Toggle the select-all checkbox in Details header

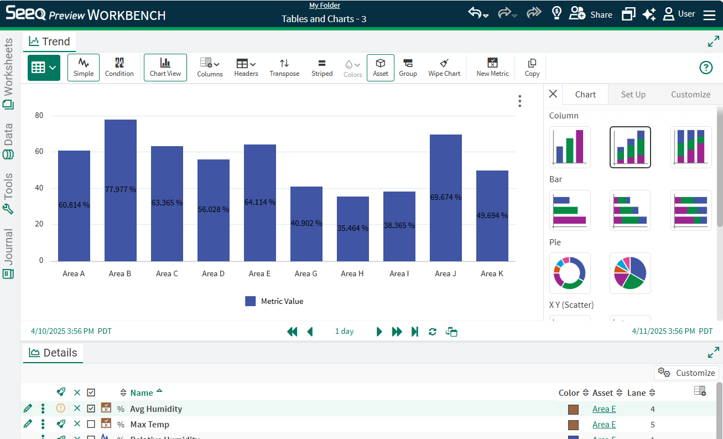pyautogui.click(x=91, y=392)
